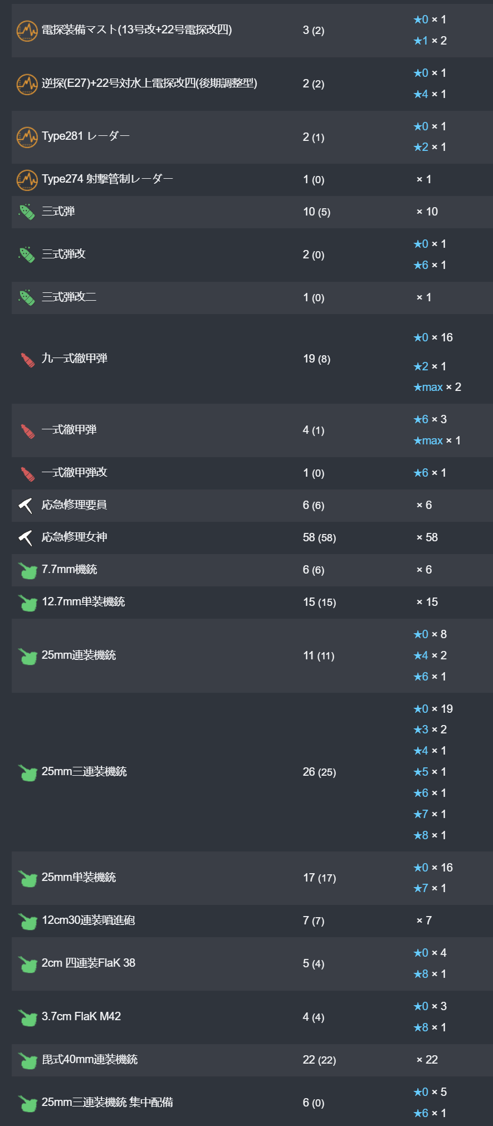The image size is (493, 1126).
Task: Click the gun icon beside 25mm三連装機銃 集中配備
Action: 27,1103
